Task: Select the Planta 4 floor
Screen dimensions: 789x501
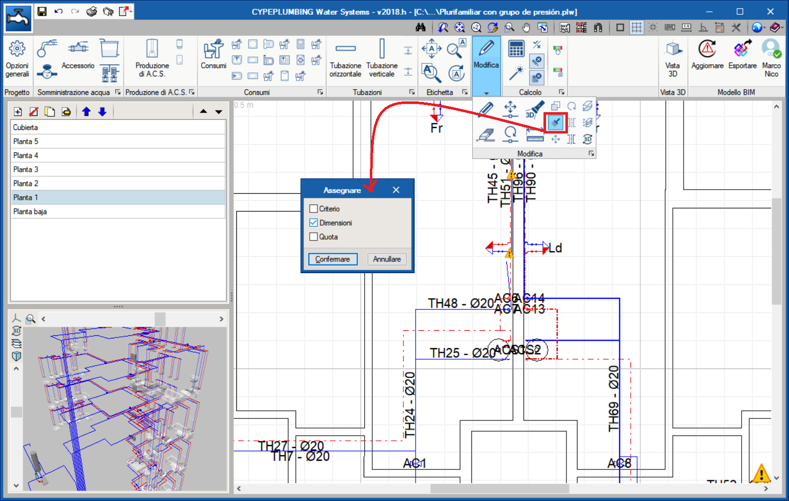Action: [118, 155]
